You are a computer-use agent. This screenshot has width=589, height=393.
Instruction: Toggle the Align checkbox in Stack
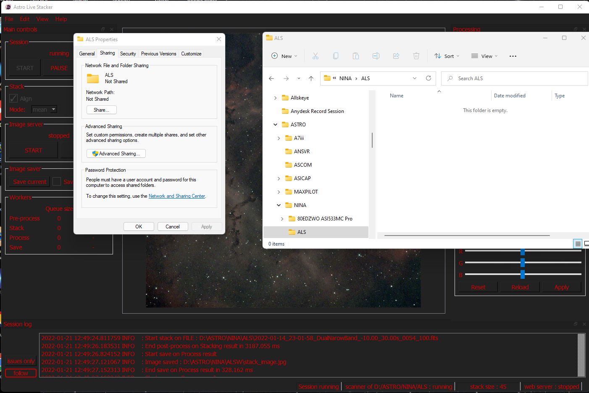point(13,98)
